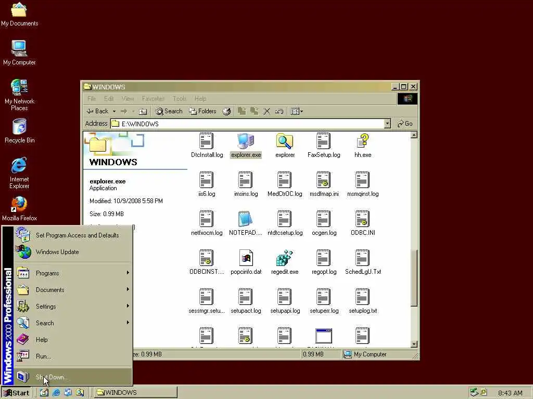Click the Start button

[16, 393]
